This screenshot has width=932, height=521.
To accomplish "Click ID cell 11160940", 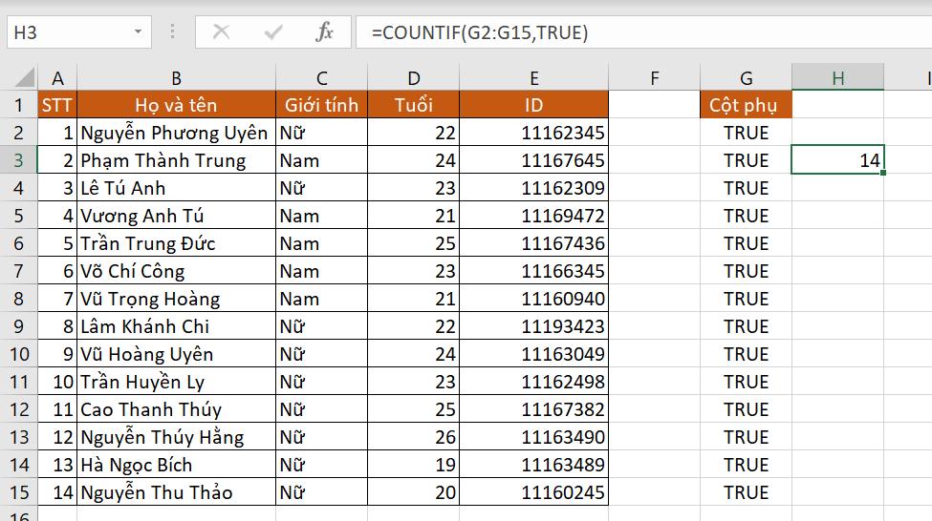I will (x=533, y=299).
